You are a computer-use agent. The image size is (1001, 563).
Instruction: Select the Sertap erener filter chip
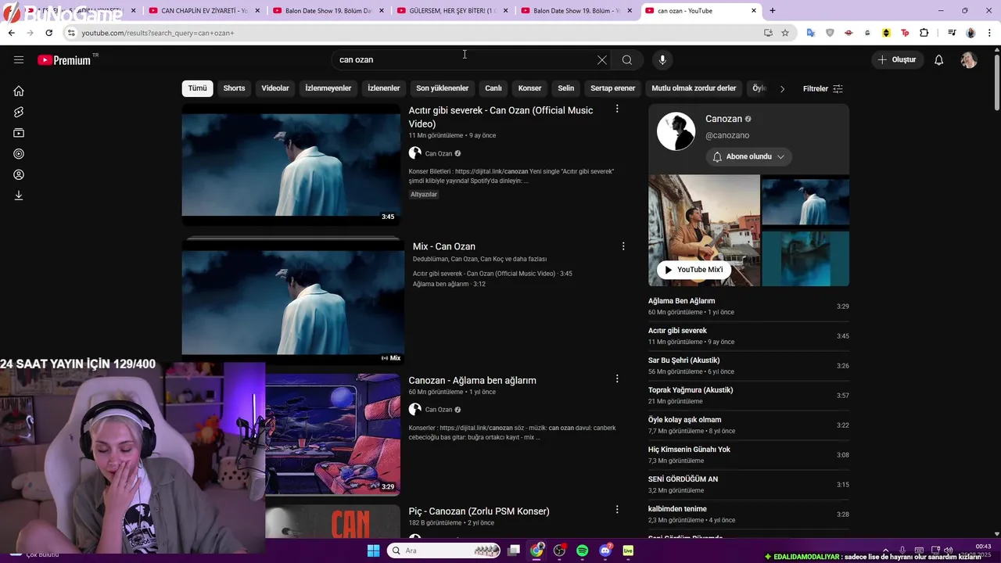tap(612, 88)
